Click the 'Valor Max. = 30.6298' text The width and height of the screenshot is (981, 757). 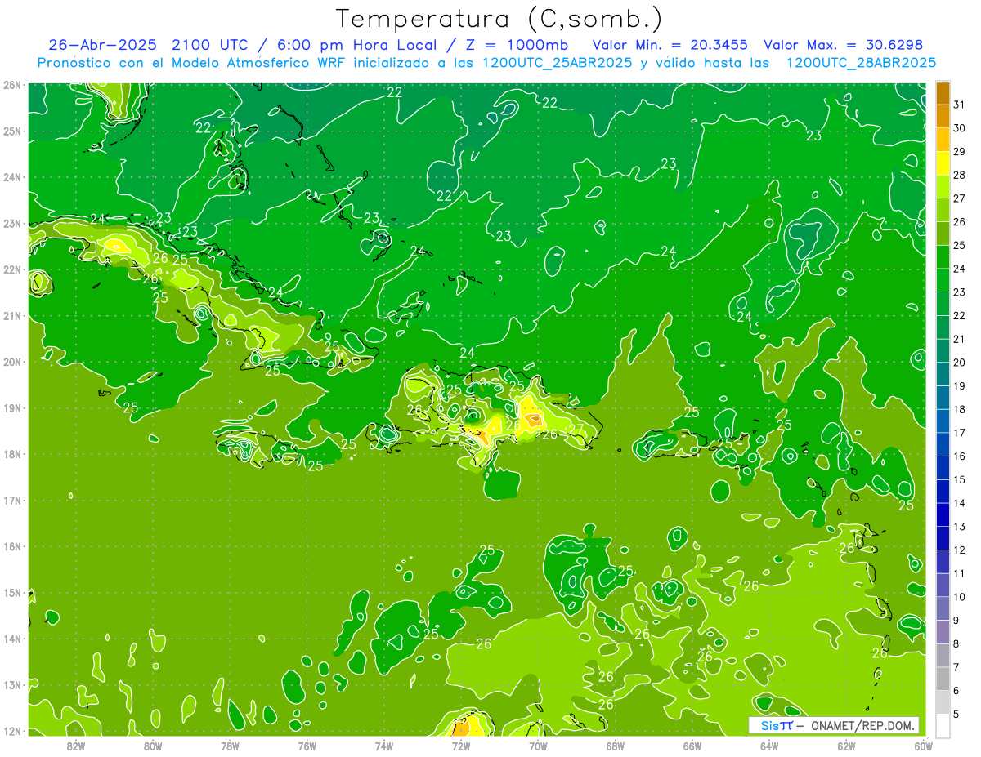[843, 45]
